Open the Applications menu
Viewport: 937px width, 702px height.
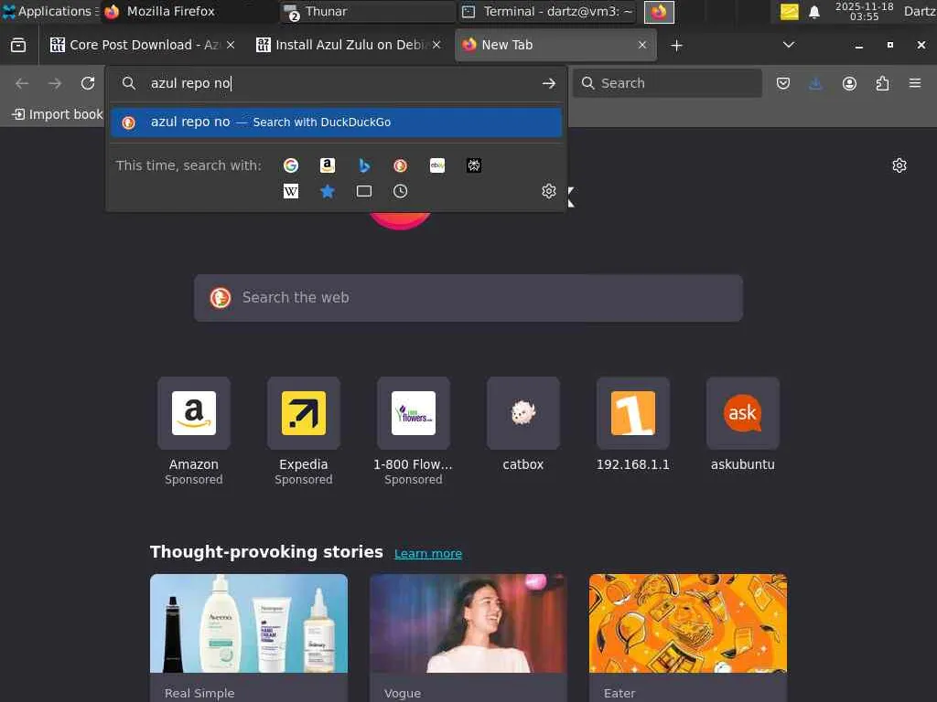(x=49, y=11)
